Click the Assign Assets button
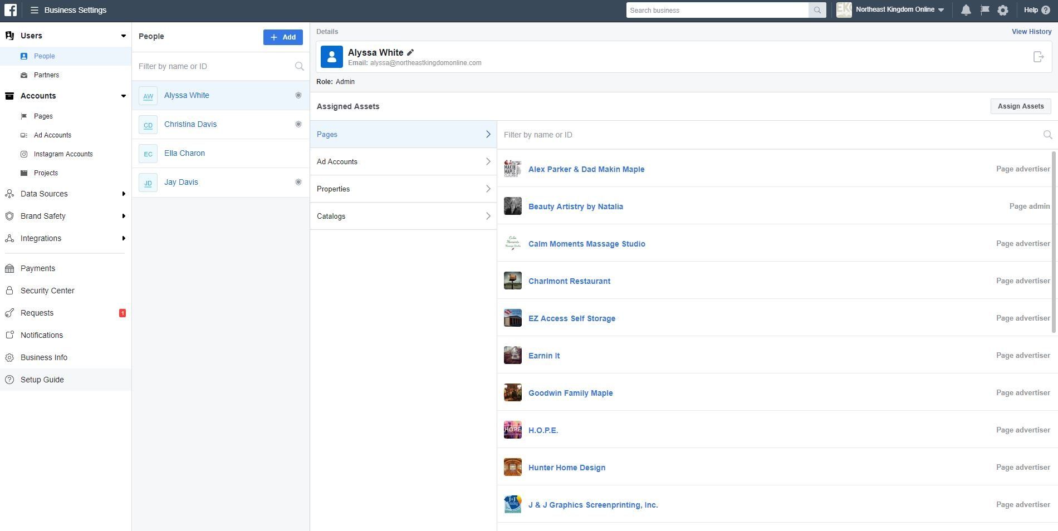The image size is (1058, 531). 1021,106
